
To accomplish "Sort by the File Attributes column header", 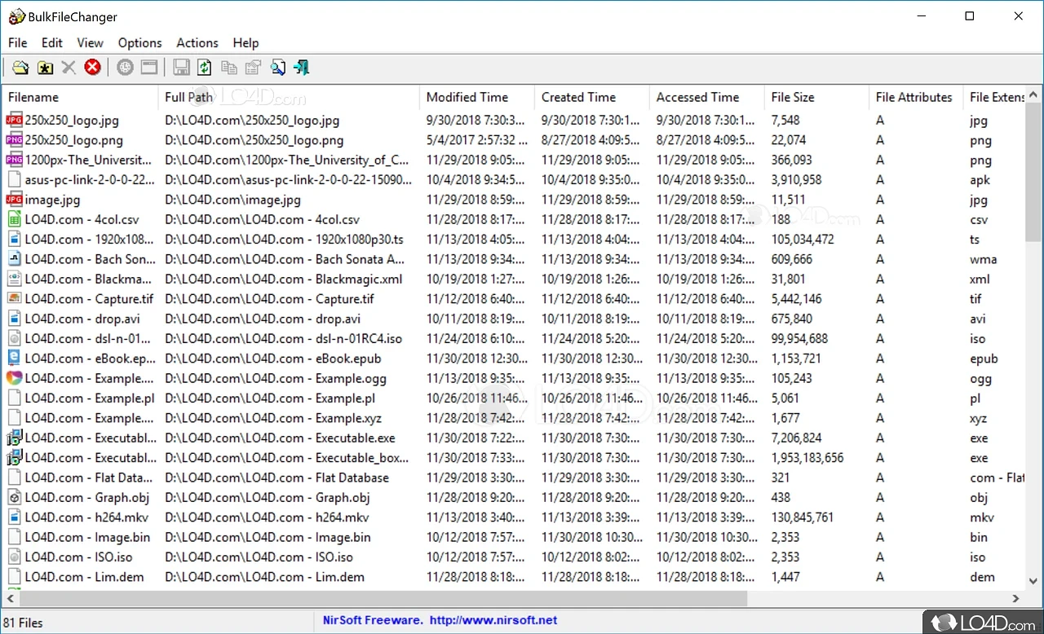I will (x=917, y=97).
